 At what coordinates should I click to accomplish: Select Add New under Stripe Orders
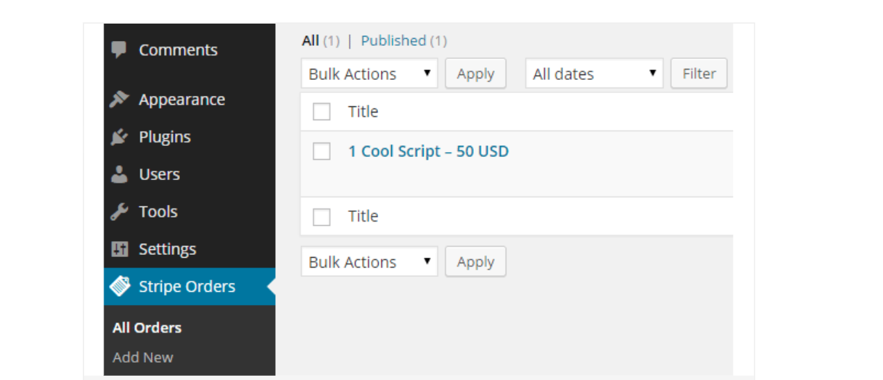(142, 357)
